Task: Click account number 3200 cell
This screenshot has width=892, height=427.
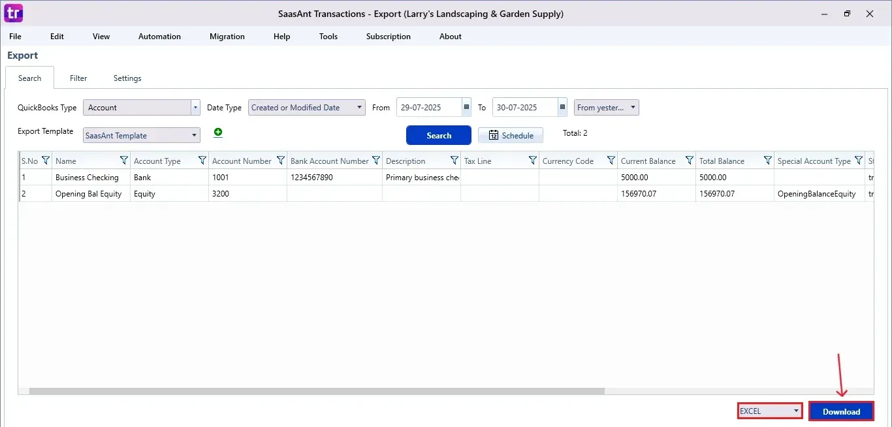Action: tap(247, 193)
